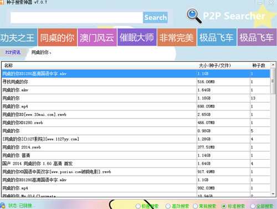The width and height of the screenshot is (277, 209).
Task: Click the results scrollbar down arrow
Action: click(273, 194)
